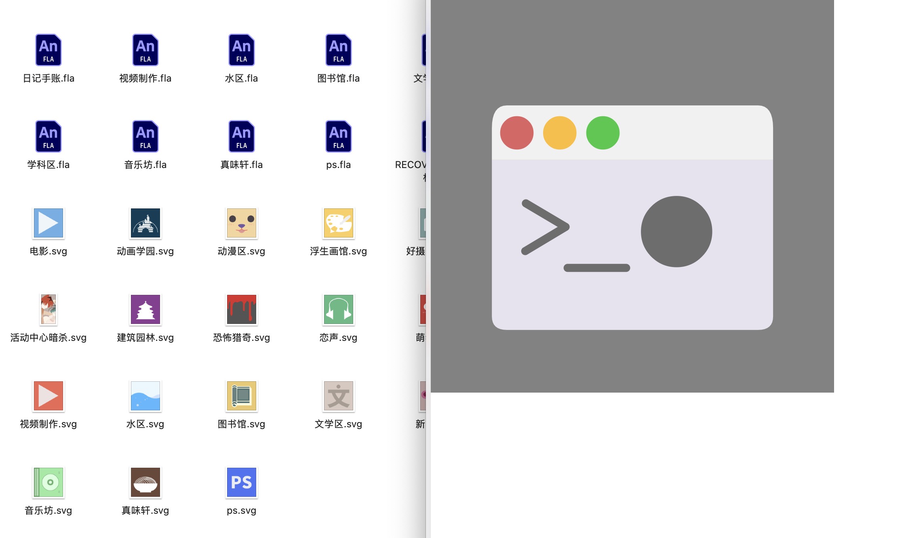Click the 恋声.svg filename label
Screen dimensions: 906x538
(x=339, y=338)
